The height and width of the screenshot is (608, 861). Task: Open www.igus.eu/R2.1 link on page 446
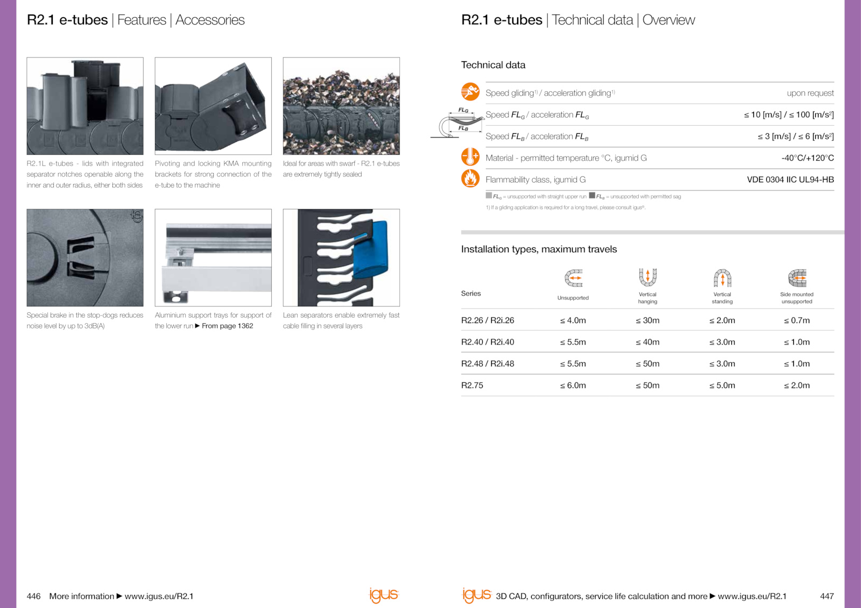tap(159, 596)
